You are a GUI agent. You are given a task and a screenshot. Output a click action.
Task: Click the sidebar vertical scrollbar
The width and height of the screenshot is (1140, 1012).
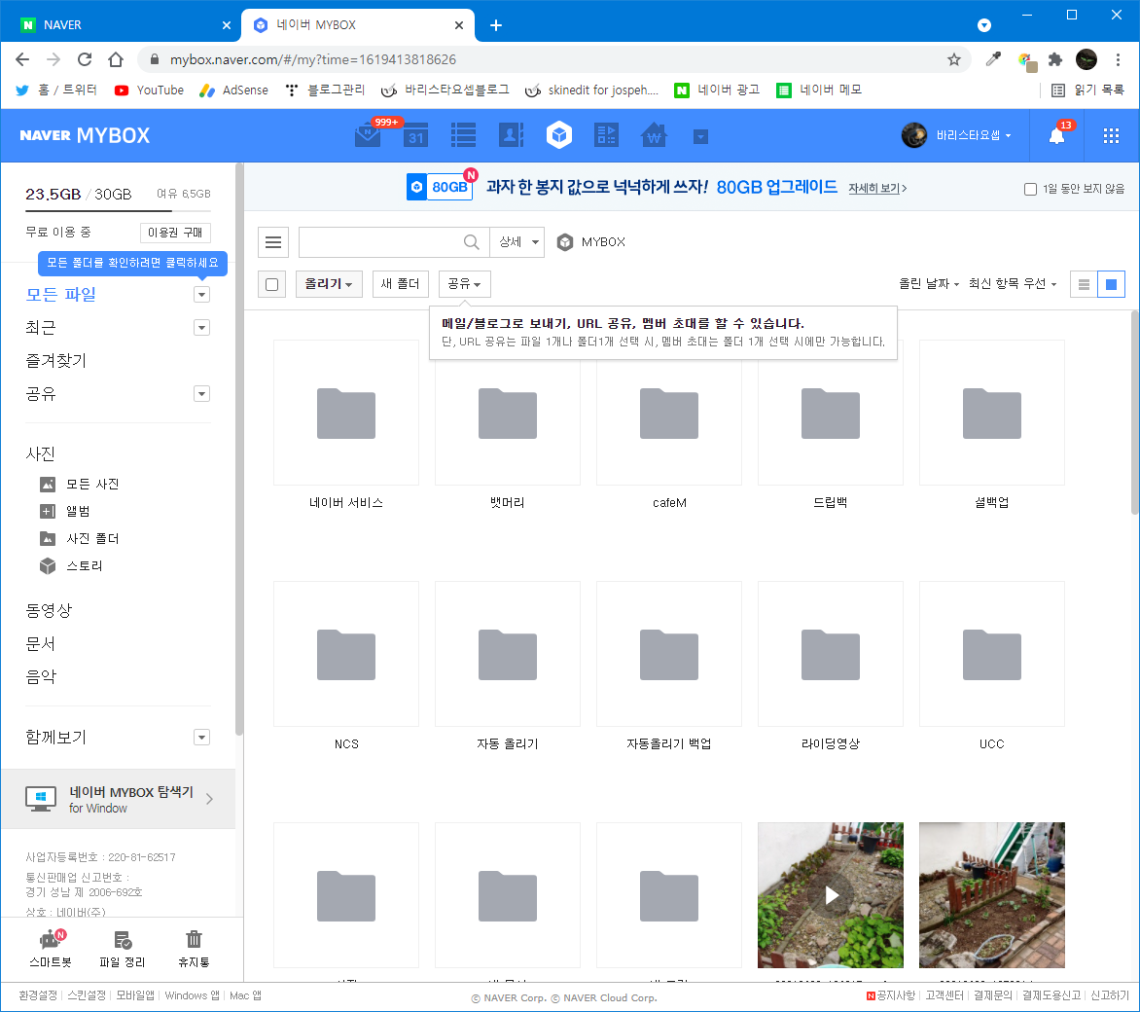(x=239, y=449)
